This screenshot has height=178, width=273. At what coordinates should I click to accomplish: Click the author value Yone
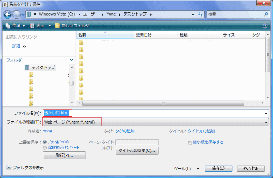48,131
